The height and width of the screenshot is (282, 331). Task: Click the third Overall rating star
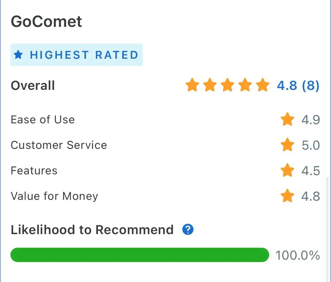(227, 85)
